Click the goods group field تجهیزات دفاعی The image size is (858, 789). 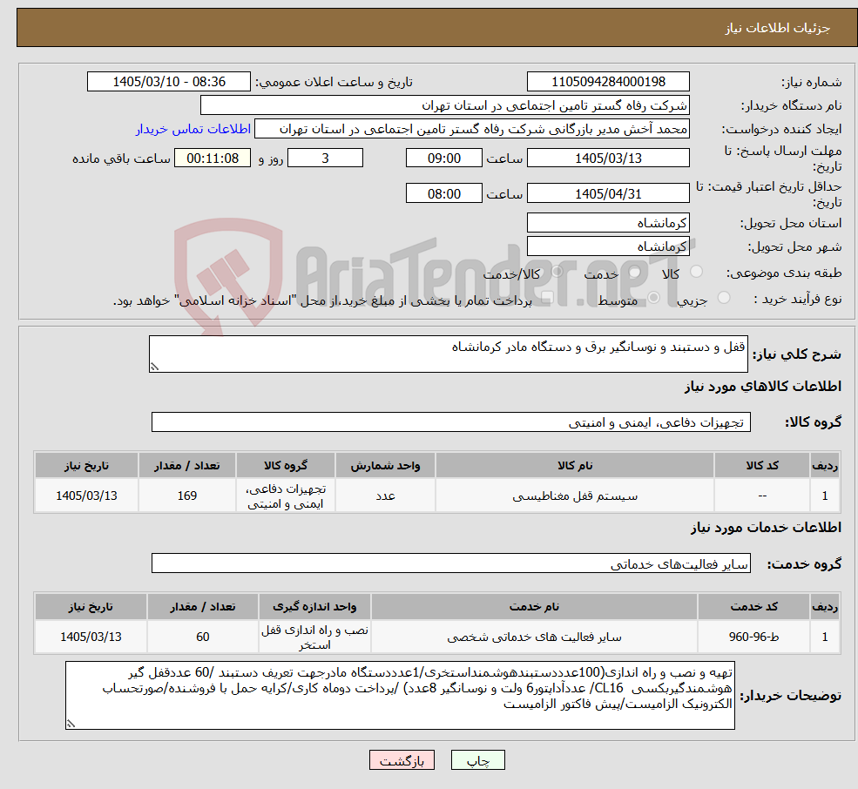pos(451,421)
